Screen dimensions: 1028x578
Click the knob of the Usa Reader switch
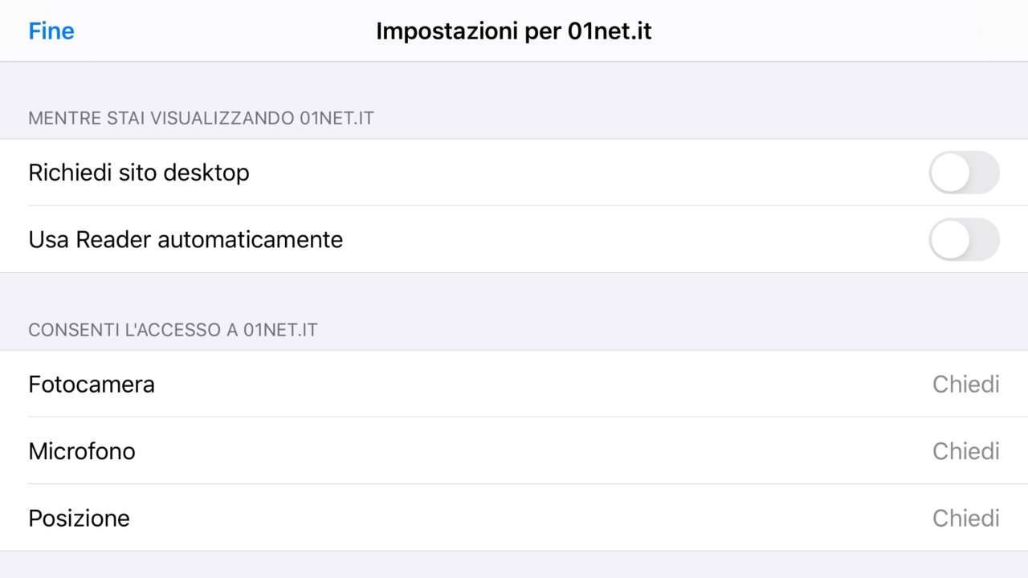coord(951,239)
